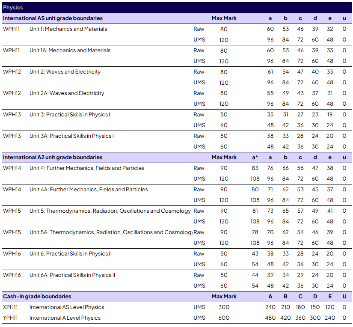Click YPH11 grade C boundary 360
Screen dimensions: 353x327
tap(300, 318)
